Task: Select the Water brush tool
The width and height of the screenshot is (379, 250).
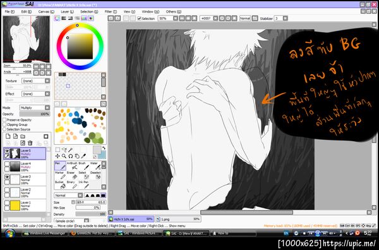Action: [x=95, y=166]
